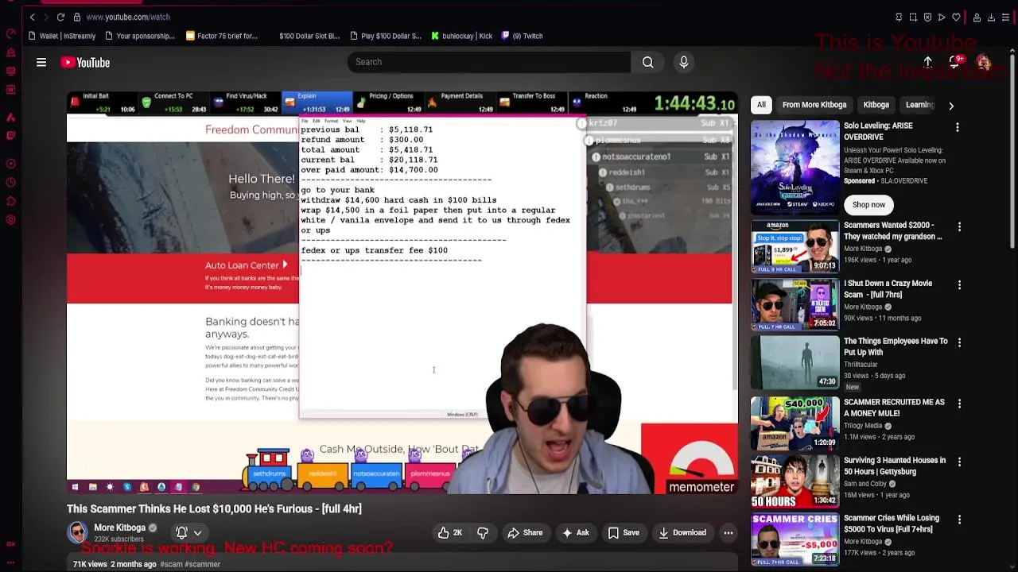Screen dimensions: 1018x572
Task: Open the Factor 75 brief bookmark
Action: click(x=222, y=36)
